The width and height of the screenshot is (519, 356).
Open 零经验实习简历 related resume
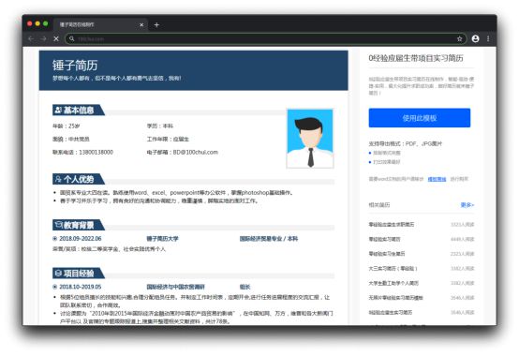384,239
